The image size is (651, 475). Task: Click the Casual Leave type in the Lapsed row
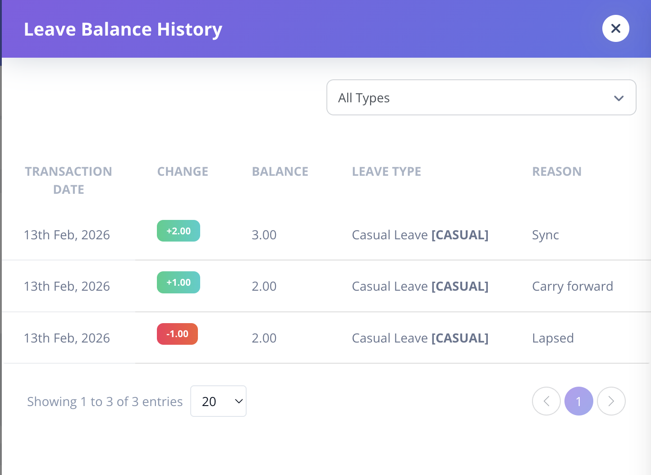tap(420, 338)
